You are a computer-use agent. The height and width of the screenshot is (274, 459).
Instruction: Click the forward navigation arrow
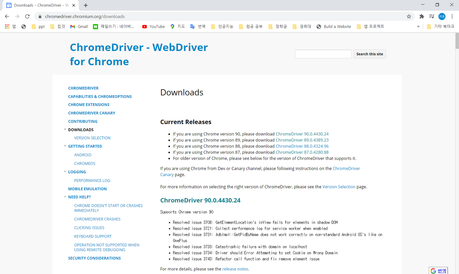[17, 16]
